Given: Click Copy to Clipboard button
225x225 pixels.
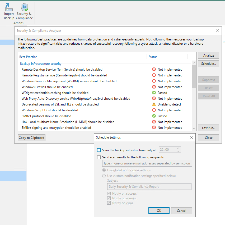Looking at the screenshot, I should [x=32, y=138].
